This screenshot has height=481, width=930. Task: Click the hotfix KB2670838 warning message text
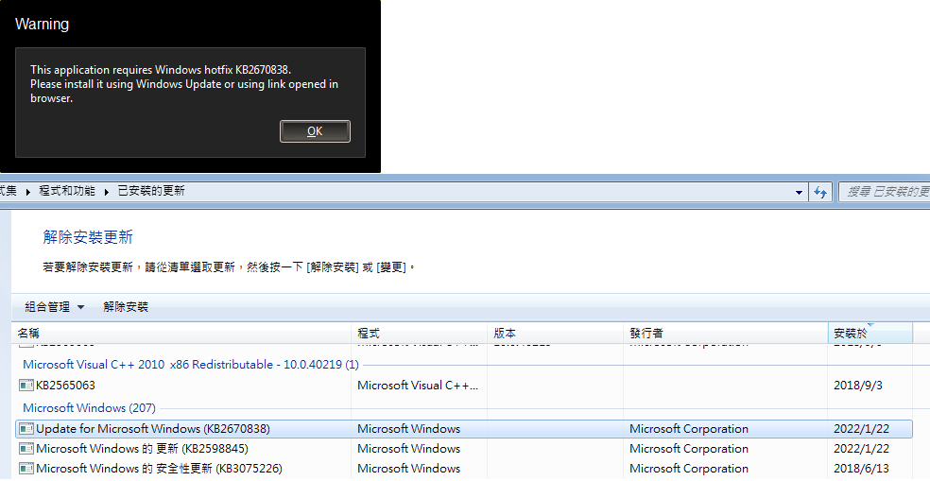[184, 84]
